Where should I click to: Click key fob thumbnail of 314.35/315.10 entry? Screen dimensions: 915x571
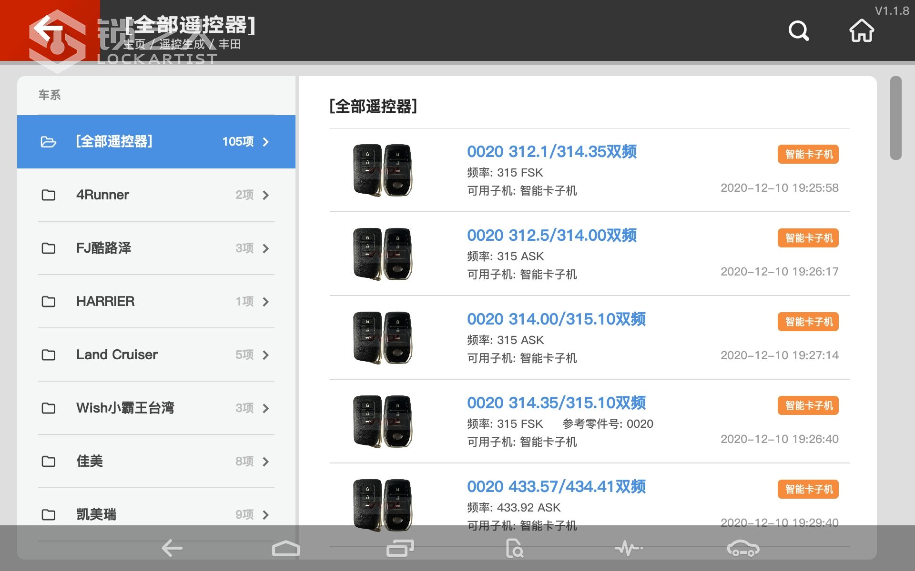(x=383, y=422)
